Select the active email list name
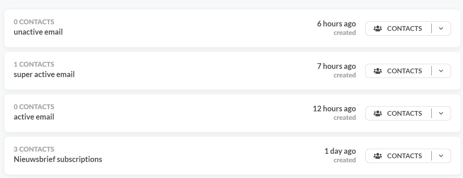The height and width of the screenshot is (178, 463). point(34,117)
